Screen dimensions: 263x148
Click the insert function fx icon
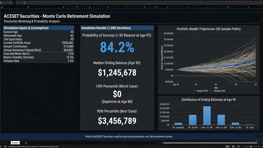pyautogui.click(x=24, y=2)
